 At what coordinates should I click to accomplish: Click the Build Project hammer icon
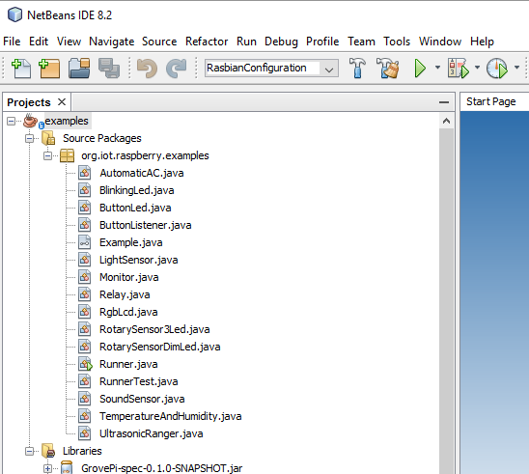357,68
